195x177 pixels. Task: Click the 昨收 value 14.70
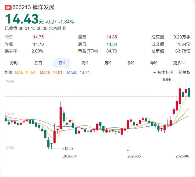point(38,44)
